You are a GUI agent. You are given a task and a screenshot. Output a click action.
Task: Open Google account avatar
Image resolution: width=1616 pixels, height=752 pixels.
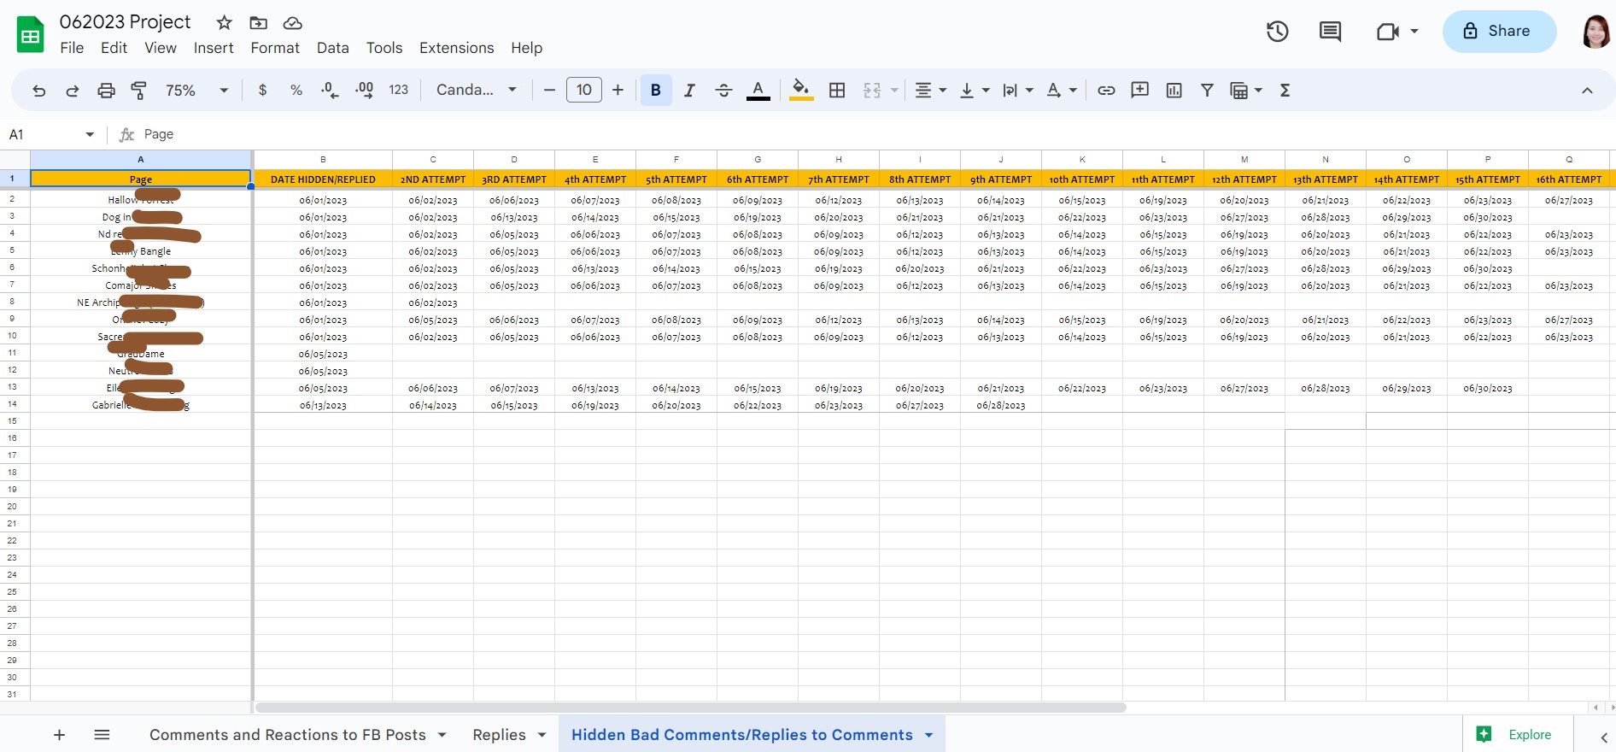point(1596,32)
